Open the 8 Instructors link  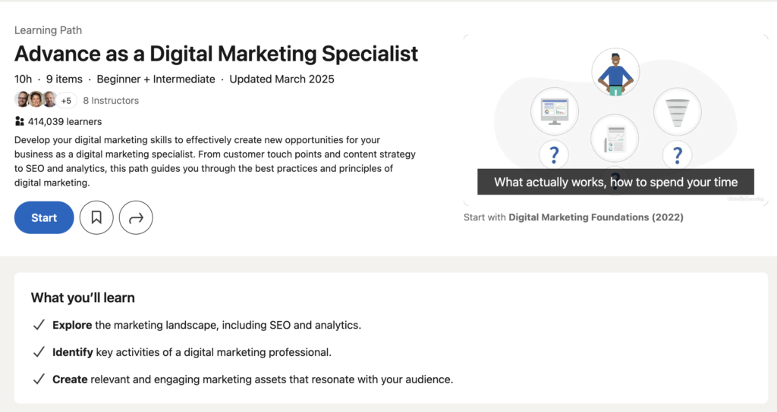[111, 101]
